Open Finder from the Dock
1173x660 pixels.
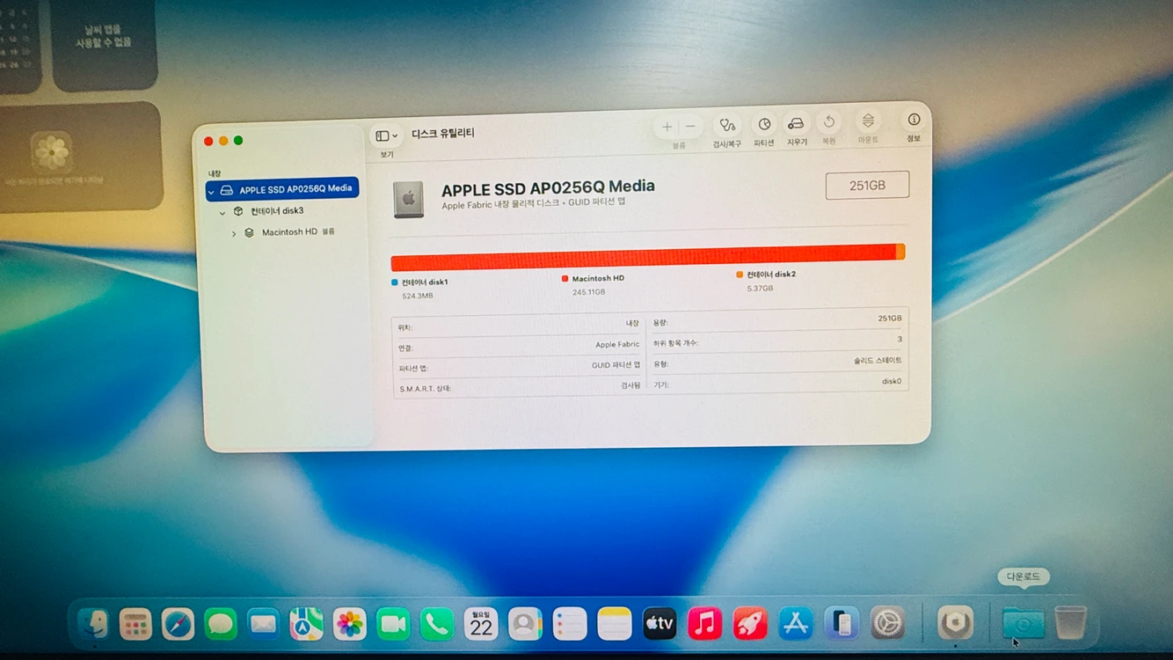pyautogui.click(x=93, y=624)
